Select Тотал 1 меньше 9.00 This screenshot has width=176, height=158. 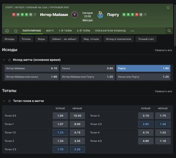(x=77, y=124)
